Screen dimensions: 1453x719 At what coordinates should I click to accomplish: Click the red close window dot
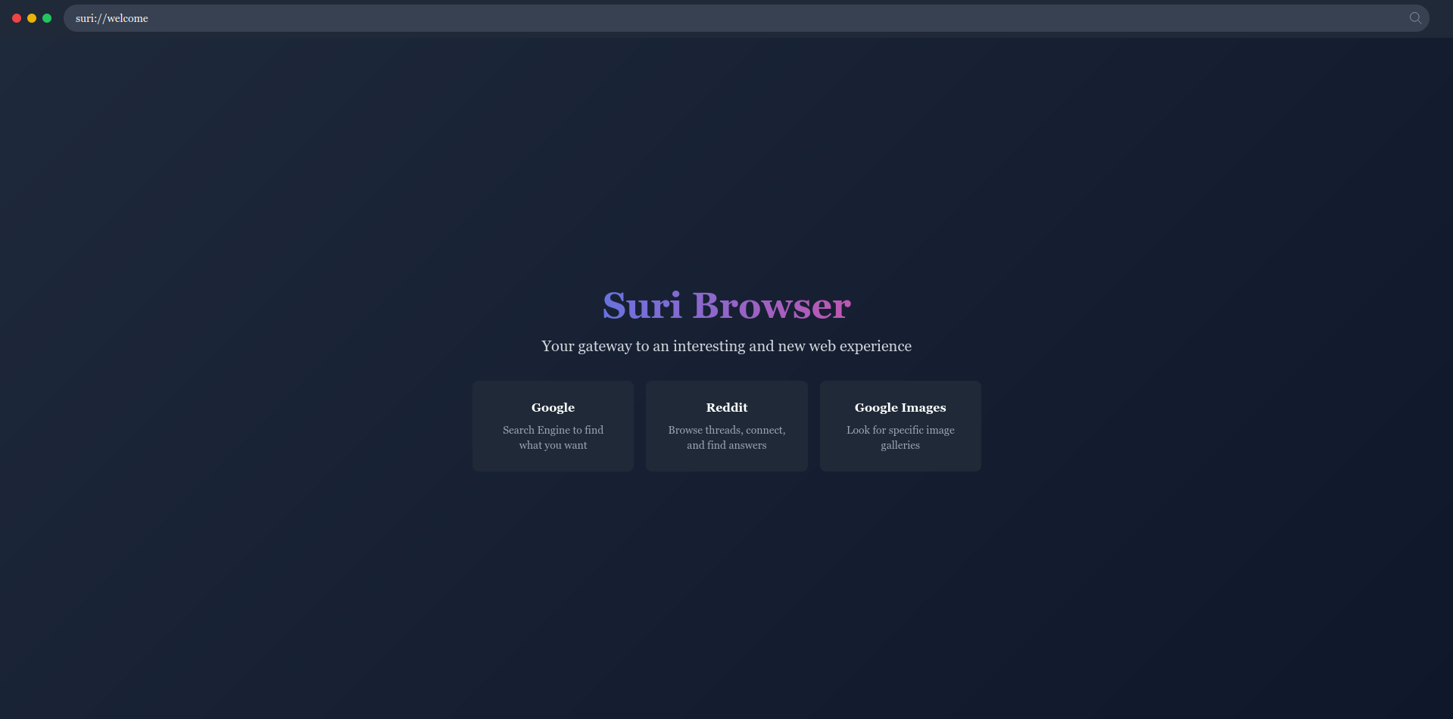(x=17, y=18)
